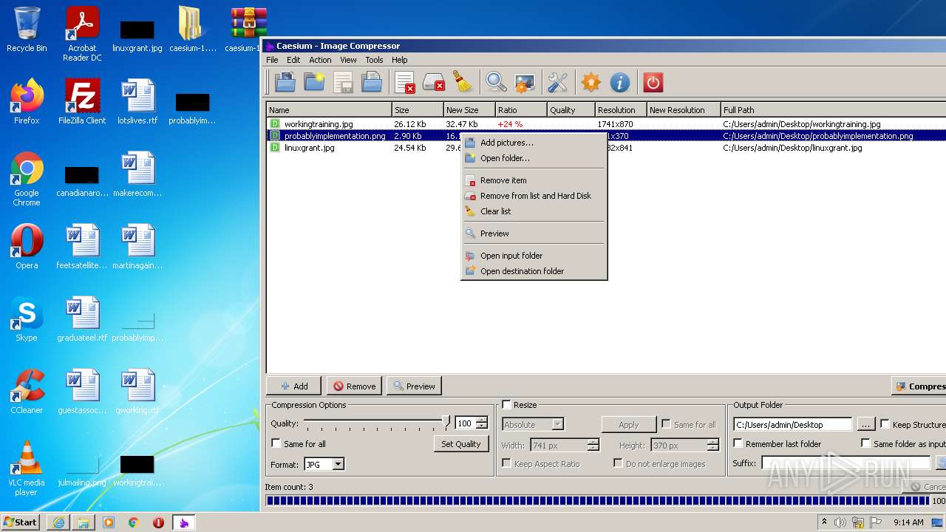Open Google Chrome desktop icon

point(27,179)
